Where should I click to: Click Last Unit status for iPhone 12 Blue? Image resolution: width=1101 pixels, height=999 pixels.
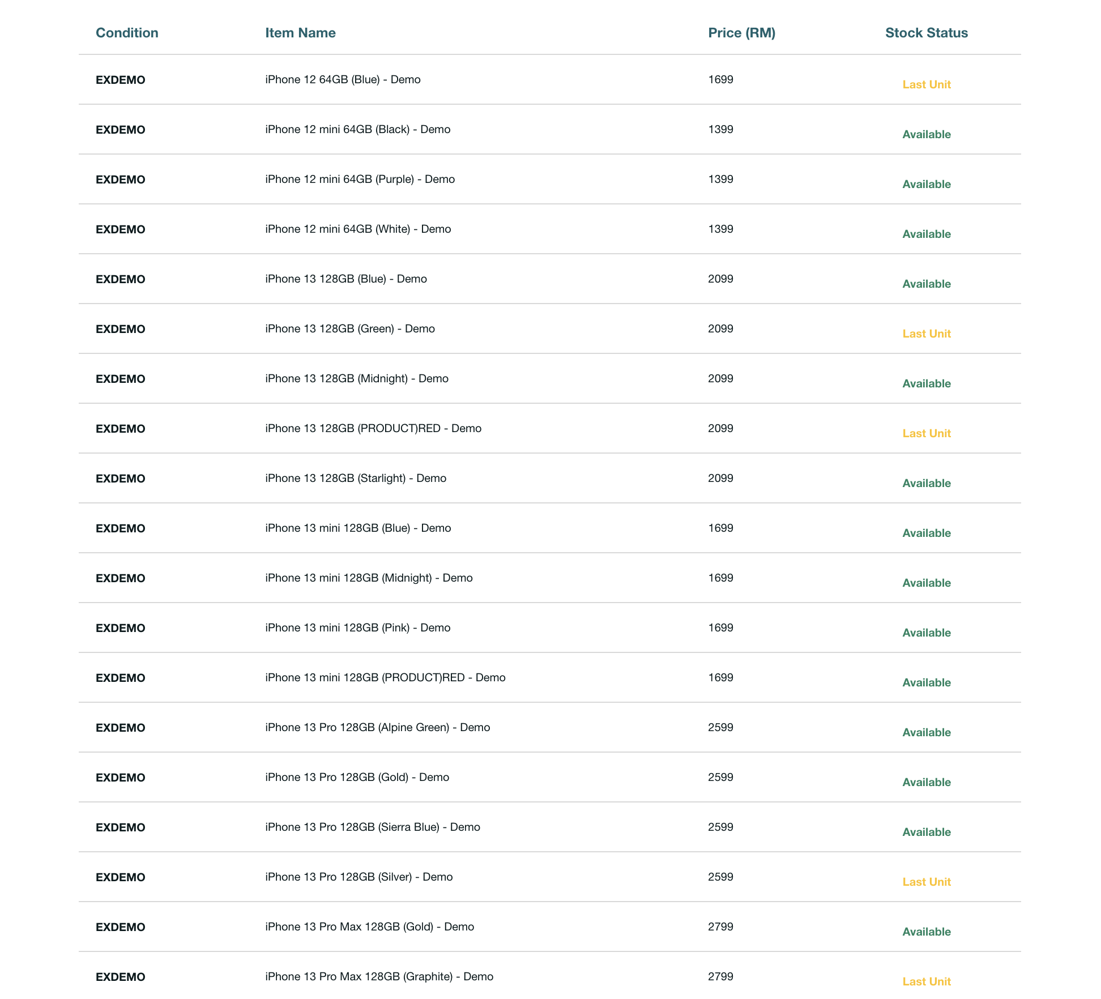pos(926,85)
